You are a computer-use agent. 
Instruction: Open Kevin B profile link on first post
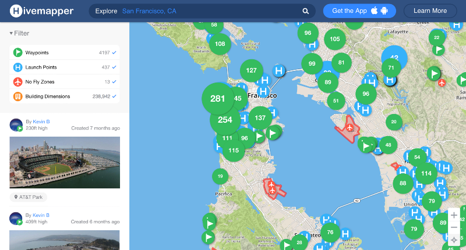[41, 122]
